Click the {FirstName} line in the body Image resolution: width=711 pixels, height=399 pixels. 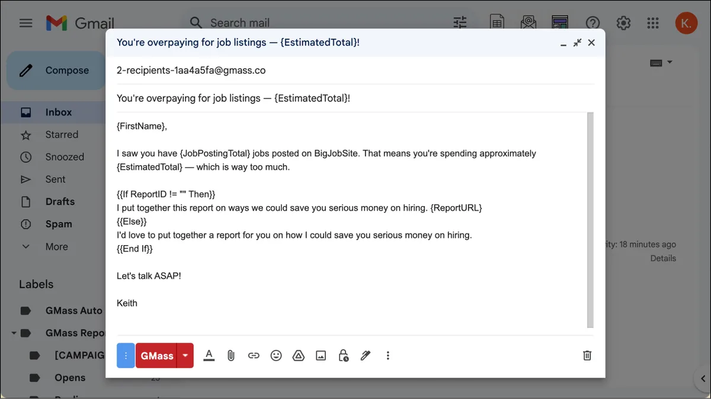point(142,126)
